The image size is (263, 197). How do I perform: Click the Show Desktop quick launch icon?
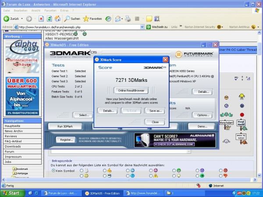click(x=30, y=193)
